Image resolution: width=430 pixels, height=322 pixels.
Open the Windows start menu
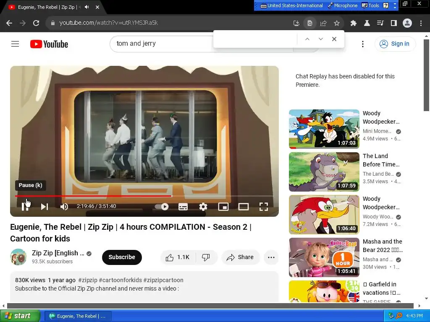coord(20,316)
